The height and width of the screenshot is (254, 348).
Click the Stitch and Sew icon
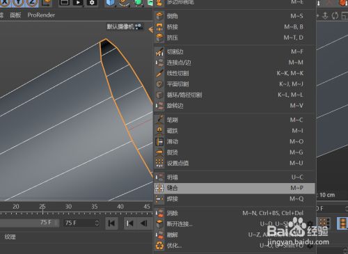coord(159,188)
